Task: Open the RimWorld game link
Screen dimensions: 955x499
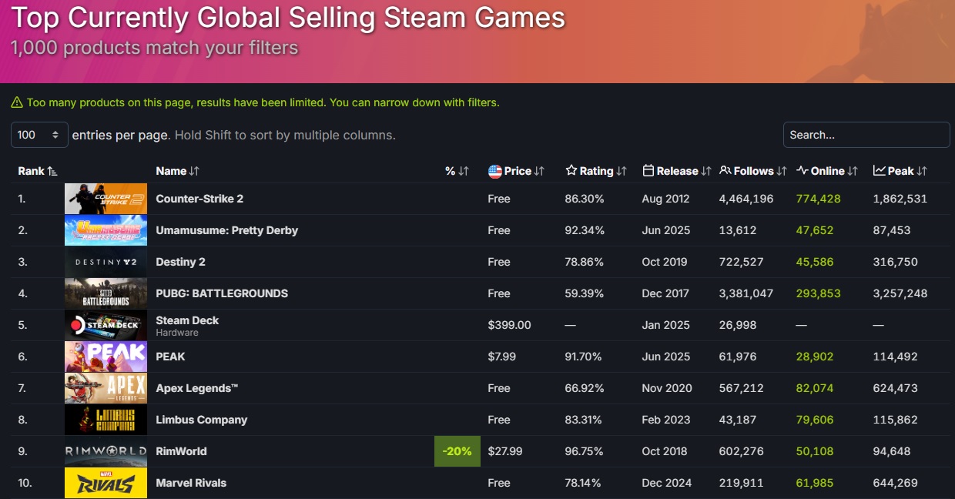Action: coord(181,451)
